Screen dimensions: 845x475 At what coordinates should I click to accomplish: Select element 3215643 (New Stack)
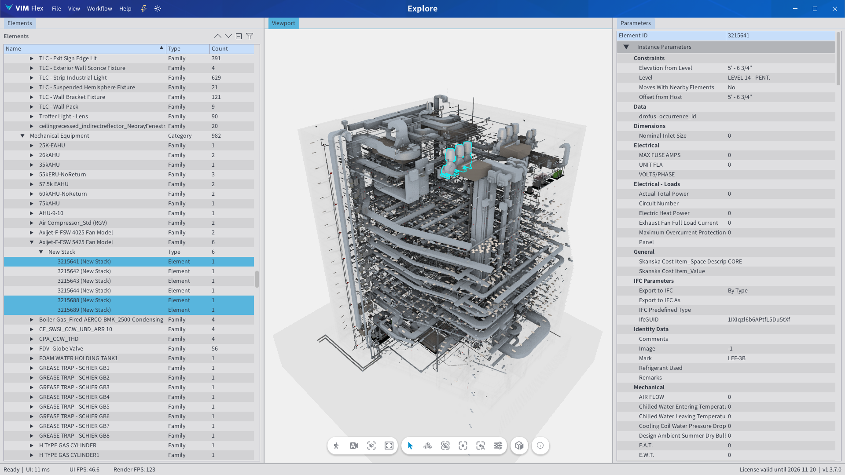coord(84,281)
